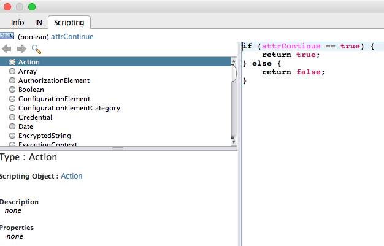This screenshot has height=246, width=384.
Task: Select AuthorizationElement in the object list
Action: (54, 80)
